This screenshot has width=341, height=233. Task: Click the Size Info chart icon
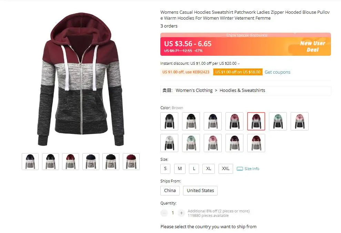tap(240, 169)
